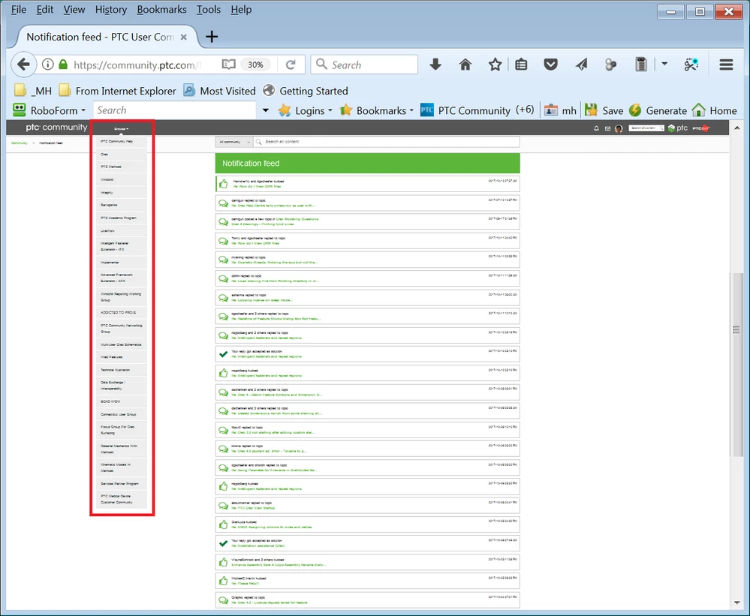750x616 pixels.
Task: Click the RoboForm logo icon
Action: [x=19, y=110]
